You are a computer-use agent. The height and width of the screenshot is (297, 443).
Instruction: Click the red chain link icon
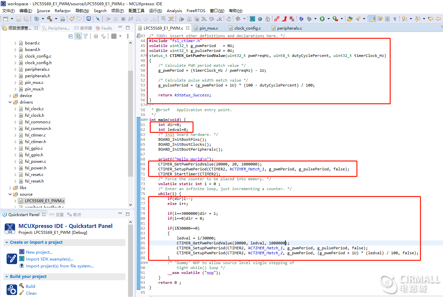click(x=277, y=19)
